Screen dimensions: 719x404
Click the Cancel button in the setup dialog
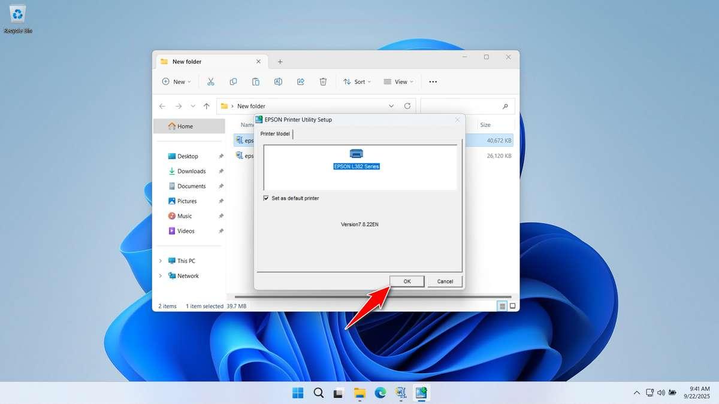tap(445, 281)
